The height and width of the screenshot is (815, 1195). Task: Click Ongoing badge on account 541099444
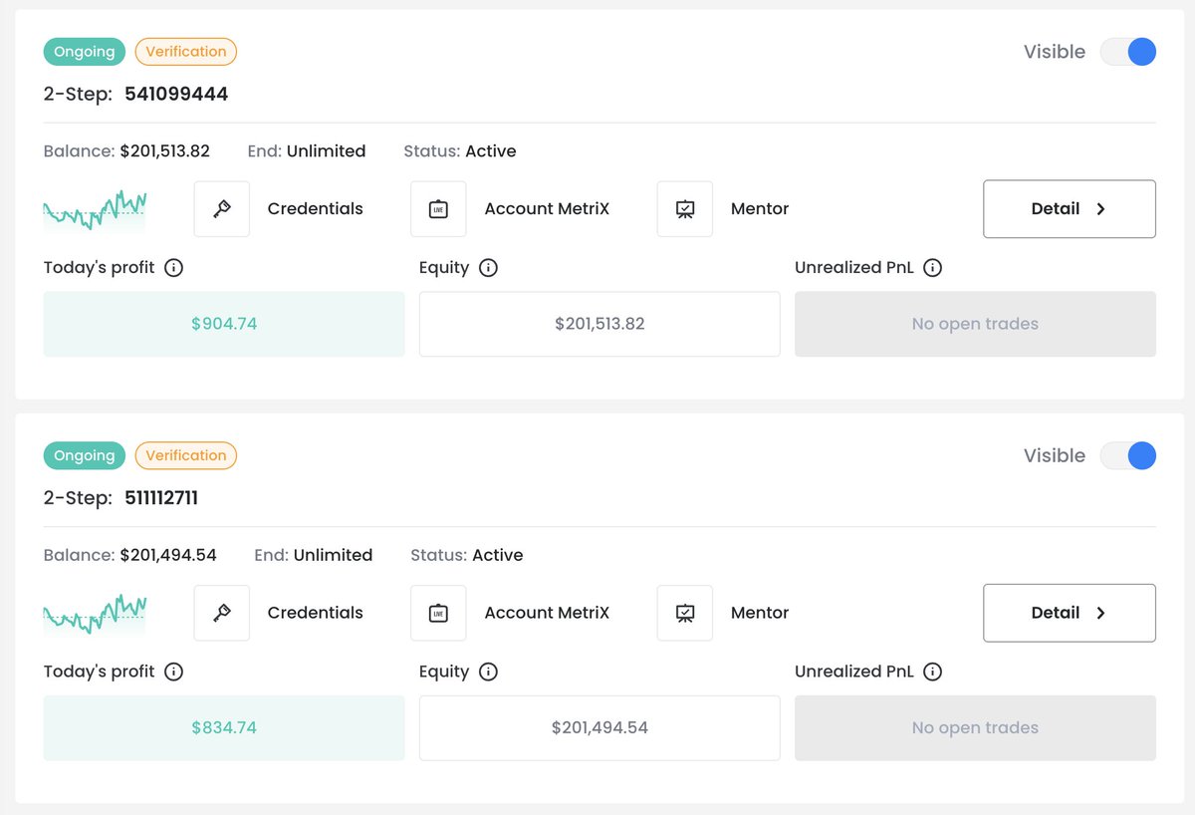click(85, 52)
